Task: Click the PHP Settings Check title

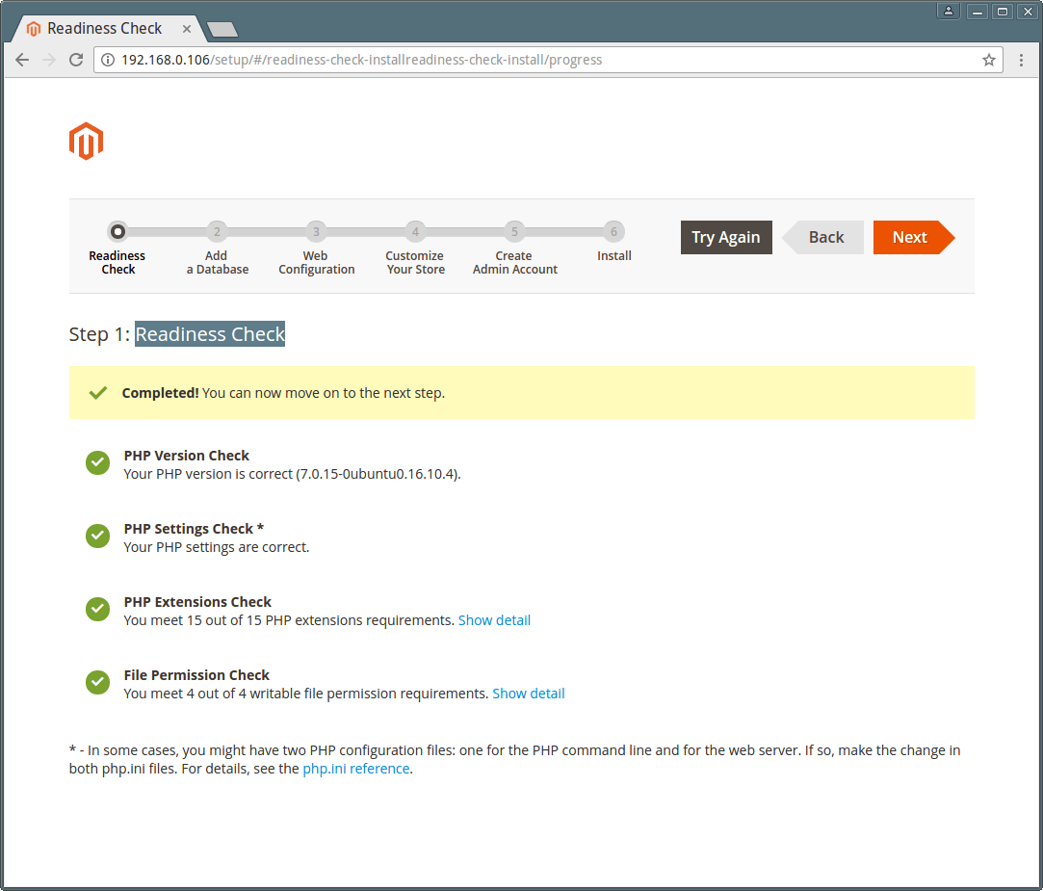Action: click(x=194, y=529)
